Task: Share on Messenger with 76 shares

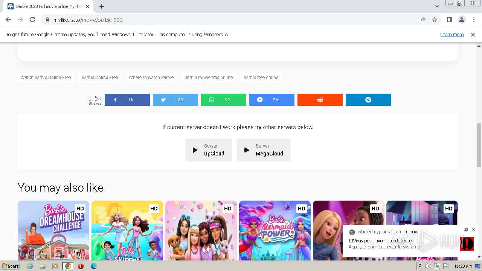Action: coord(272,100)
